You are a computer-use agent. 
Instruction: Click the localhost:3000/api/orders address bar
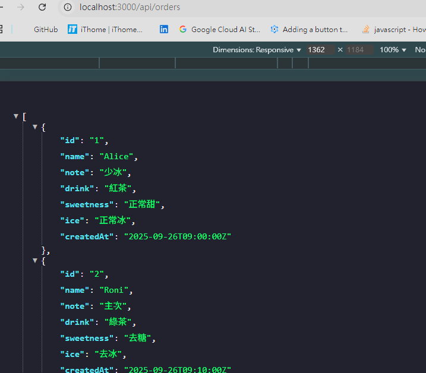(x=130, y=7)
